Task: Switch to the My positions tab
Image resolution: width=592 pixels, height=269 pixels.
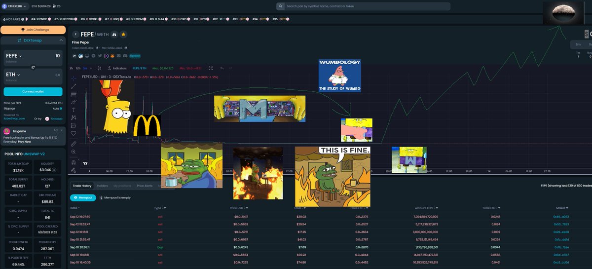Action: point(123,186)
